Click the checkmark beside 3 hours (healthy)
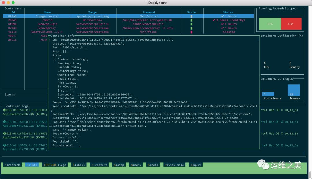The height and width of the screenshot is (179, 312). pyautogui.click(x=214, y=20)
